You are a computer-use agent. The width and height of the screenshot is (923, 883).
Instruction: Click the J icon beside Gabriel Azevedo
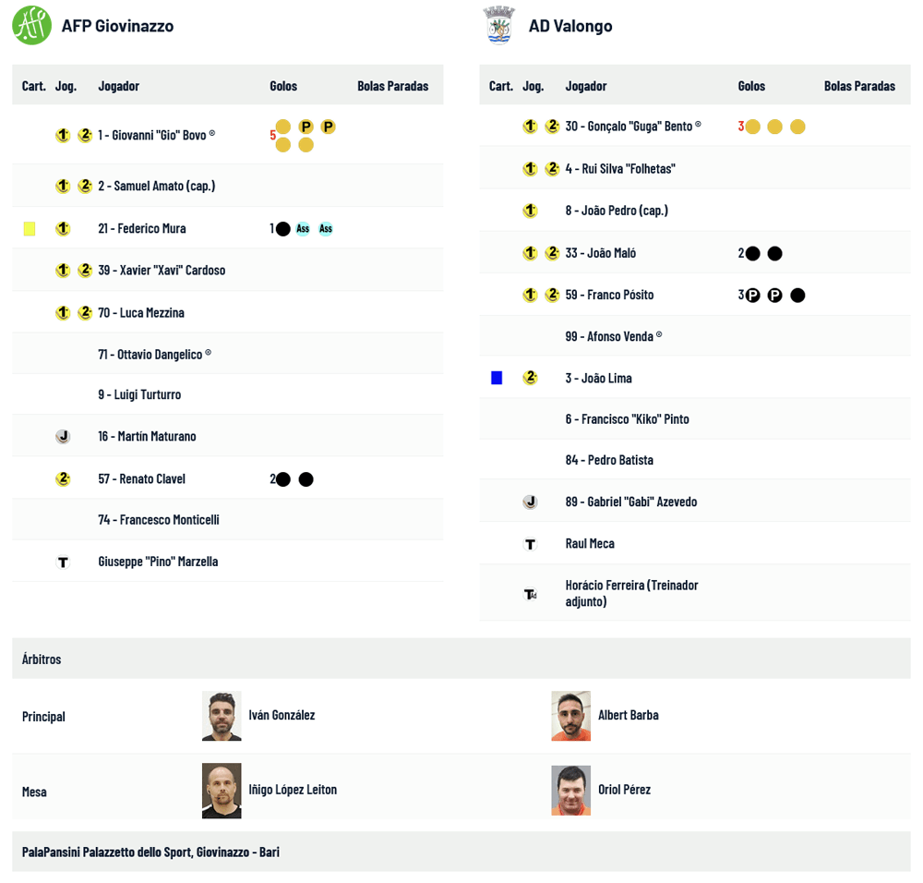(x=530, y=502)
